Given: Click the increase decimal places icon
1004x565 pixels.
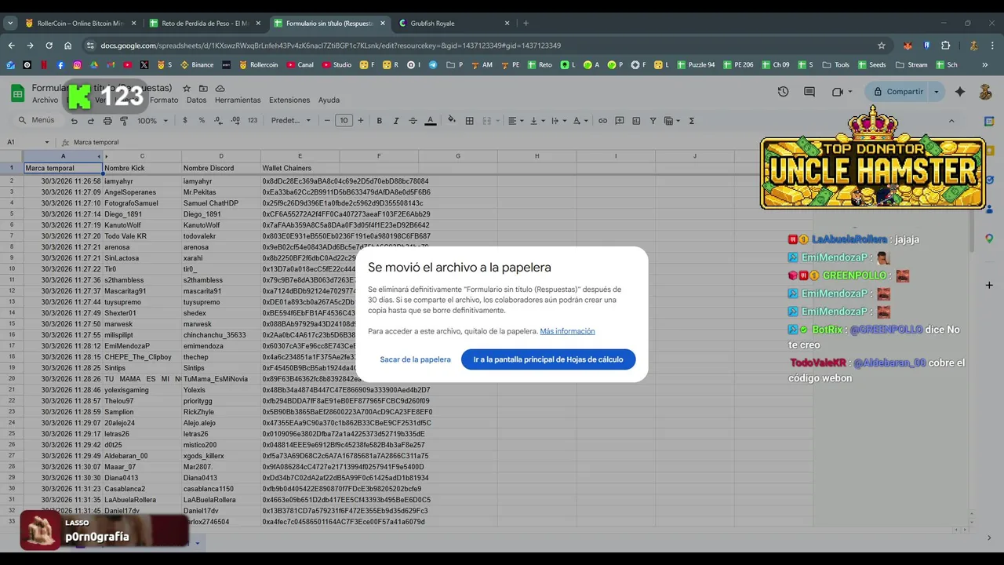Looking at the screenshot, I should pos(235,121).
